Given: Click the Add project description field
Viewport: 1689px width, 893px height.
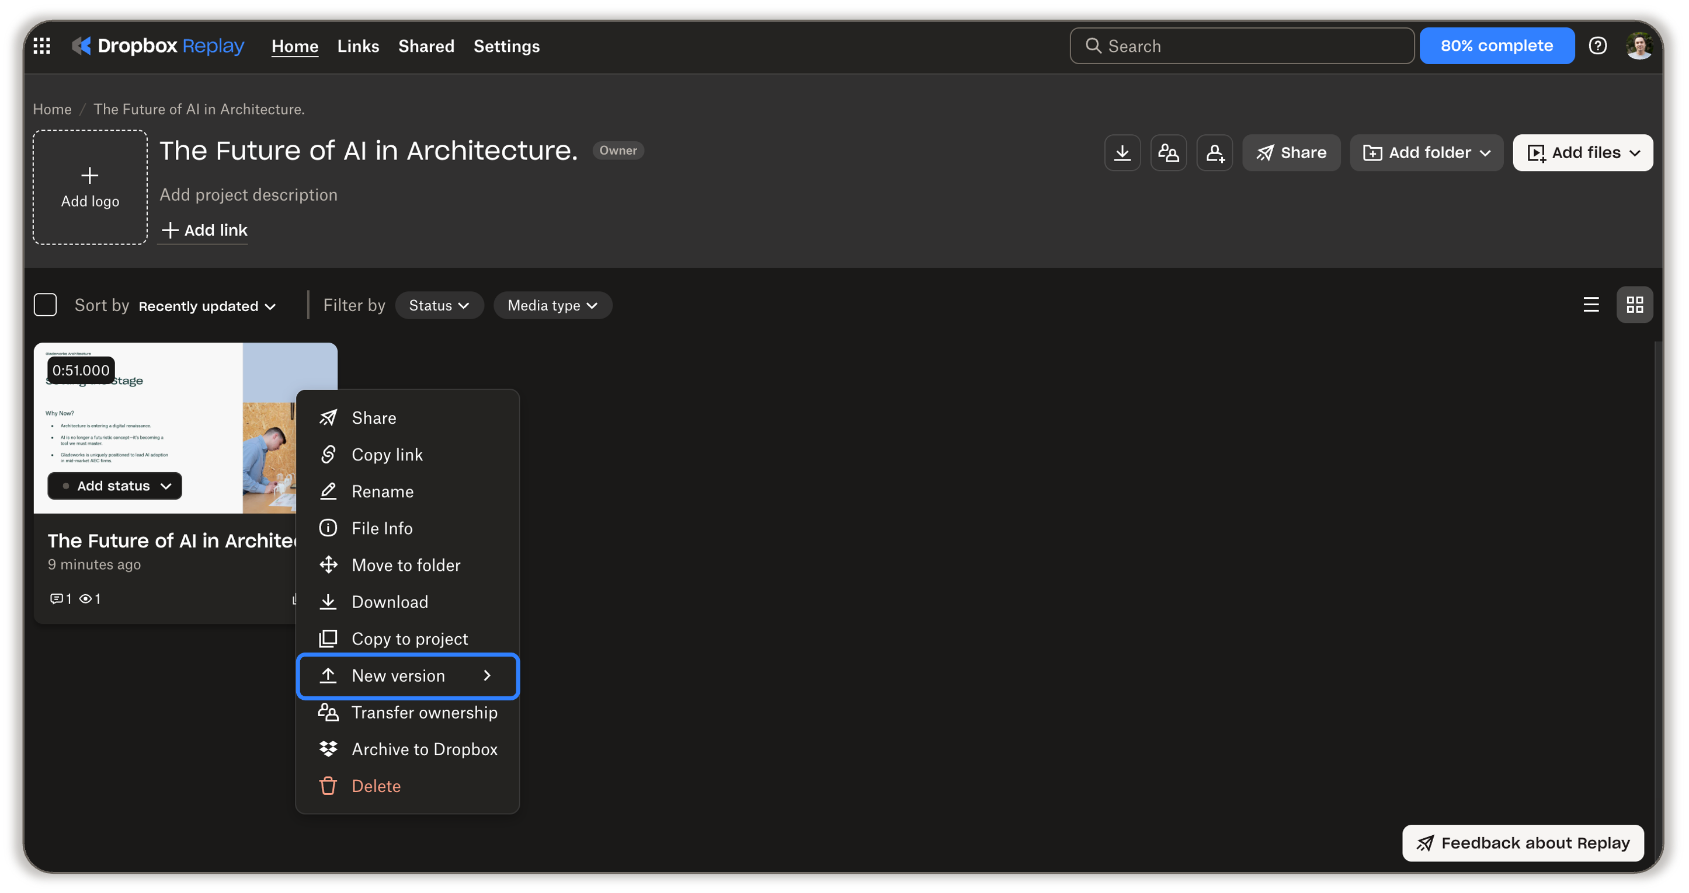Looking at the screenshot, I should point(248,194).
